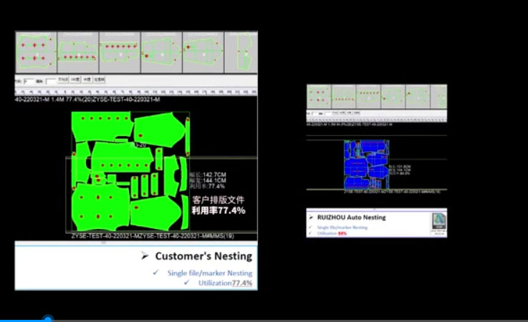
Task: Click second input field in left nesting toolbar
Action: click(x=50, y=80)
